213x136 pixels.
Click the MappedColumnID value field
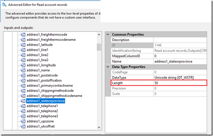180,56
